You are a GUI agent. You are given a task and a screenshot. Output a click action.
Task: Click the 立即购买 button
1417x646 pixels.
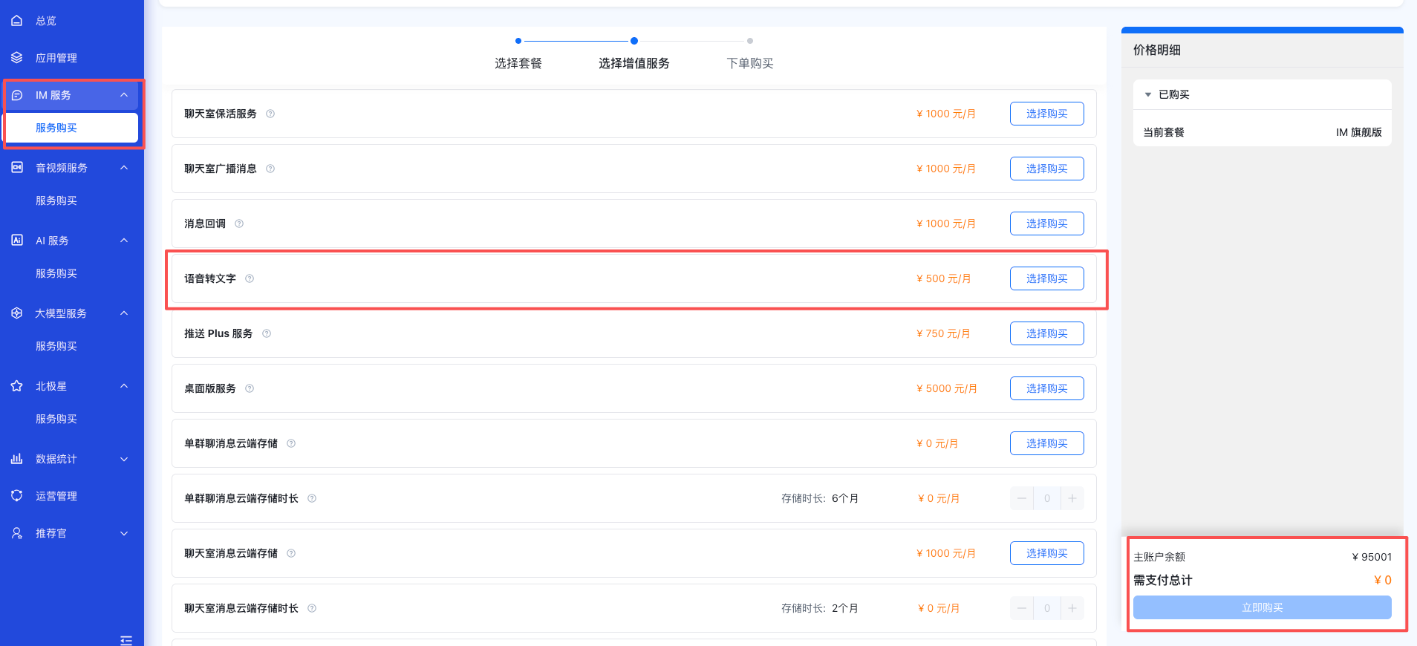coord(1263,607)
